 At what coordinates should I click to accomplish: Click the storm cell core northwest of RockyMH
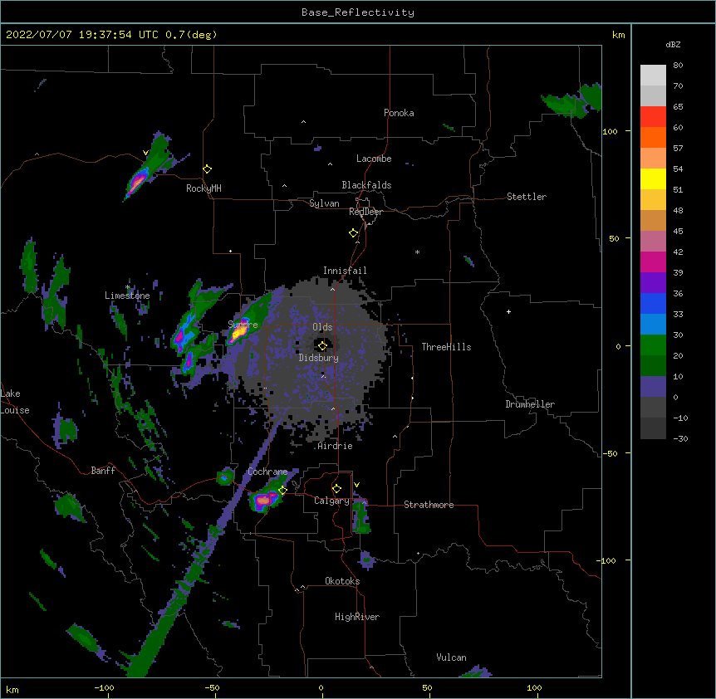[137, 181]
